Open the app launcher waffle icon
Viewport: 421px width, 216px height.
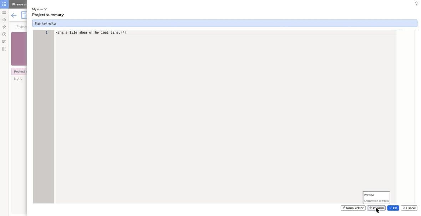(x=4, y=4)
